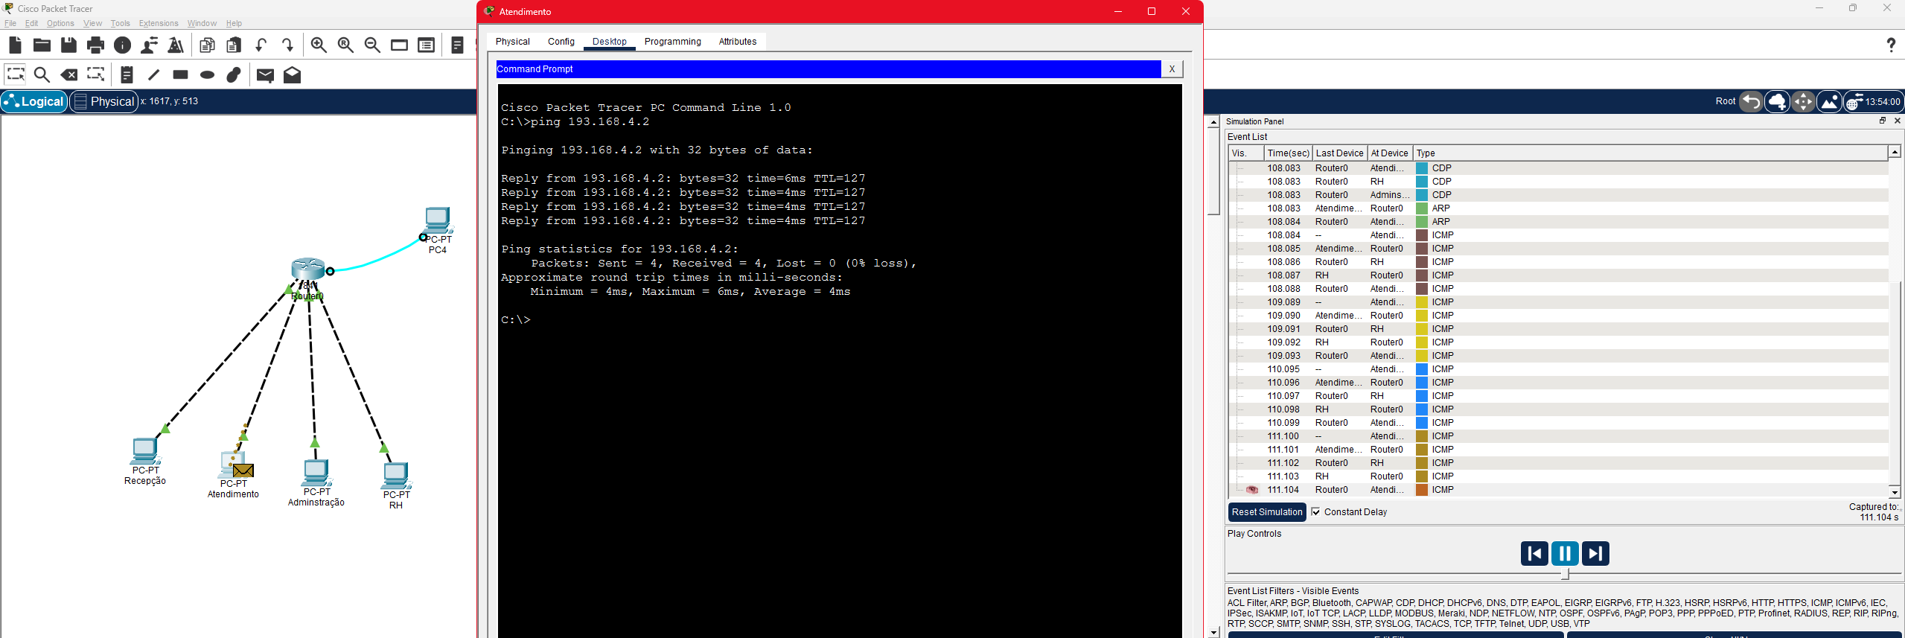The width and height of the screenshot is (1905, 638).
Task: Undo the last action
Action: coord(261,45)
